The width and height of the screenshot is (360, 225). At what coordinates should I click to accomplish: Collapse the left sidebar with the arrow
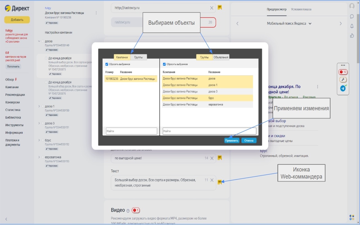pyautogui.click(x=6, y=219)
